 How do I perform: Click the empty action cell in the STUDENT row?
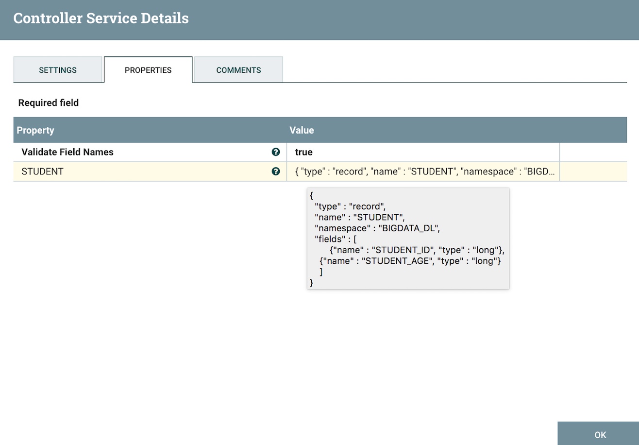[x=593, y=171]
